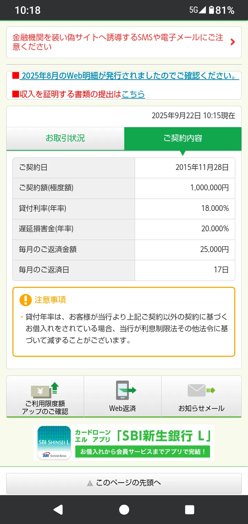This screenshot has width=248, height=524.
Task: Open the 2025年8月 Web明細 notice link
Action: (x=129, y=76)
